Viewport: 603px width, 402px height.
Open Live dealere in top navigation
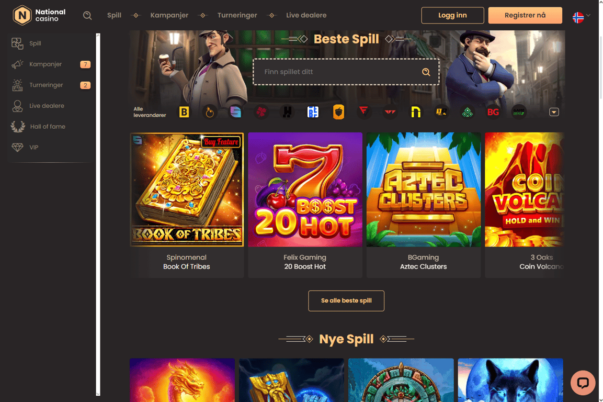[x=306, y=15]
